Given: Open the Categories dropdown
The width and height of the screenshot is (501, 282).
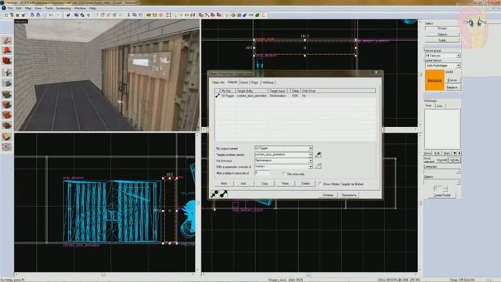Looking at the screenshot, I should [442, 172].
